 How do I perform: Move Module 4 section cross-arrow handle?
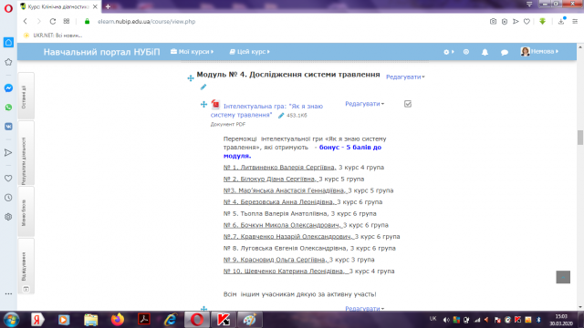pyautogui.click(x=191, y=78)
